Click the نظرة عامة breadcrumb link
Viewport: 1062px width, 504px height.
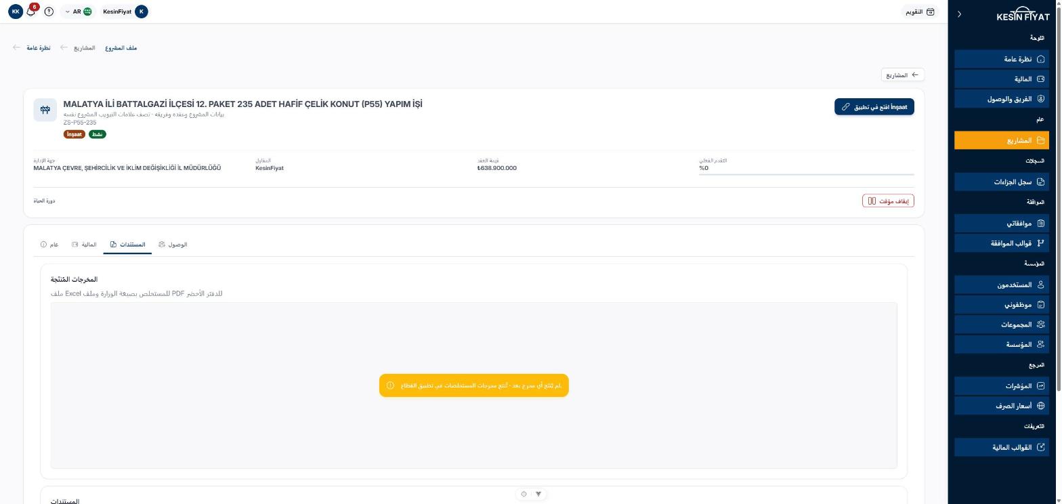click(x=39, y=48)
